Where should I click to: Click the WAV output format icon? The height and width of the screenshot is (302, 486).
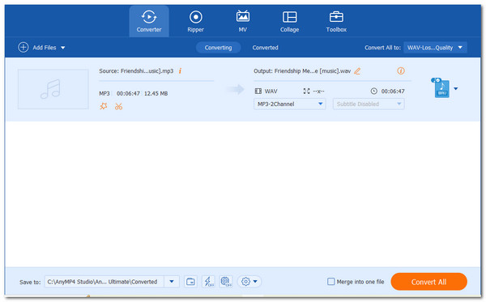pos(441,88)
